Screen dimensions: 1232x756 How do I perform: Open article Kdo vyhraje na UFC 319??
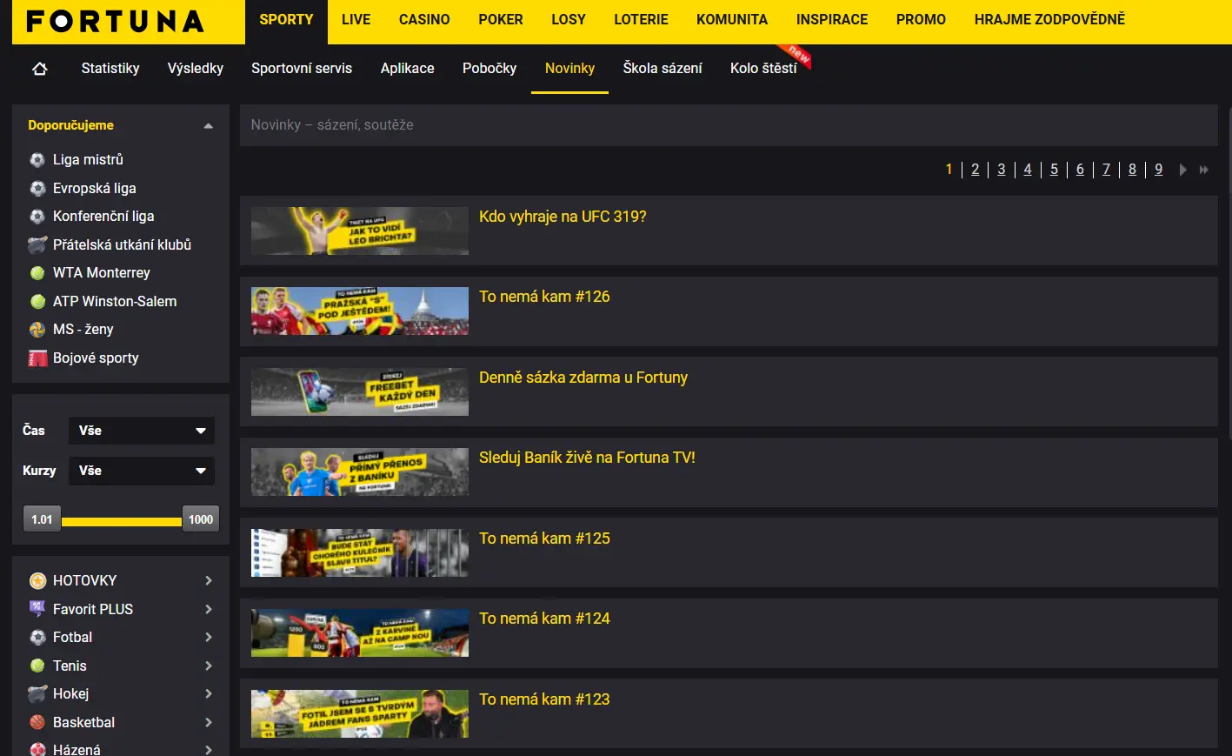coord(563,217)
